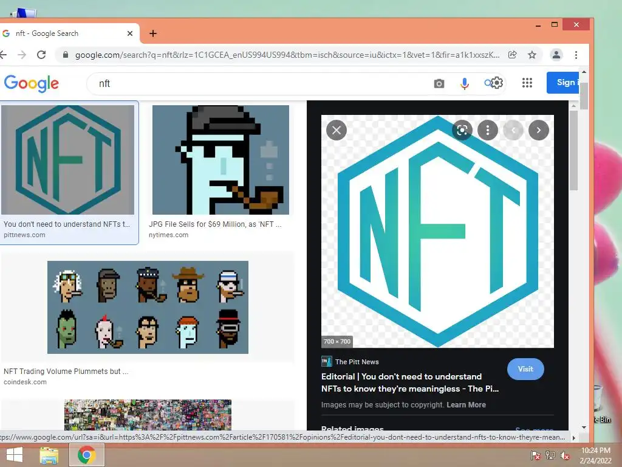The width and height of the screenshot is (622, 467).
Task: Search by image camera icon
Action: click(x=439, y=83)
